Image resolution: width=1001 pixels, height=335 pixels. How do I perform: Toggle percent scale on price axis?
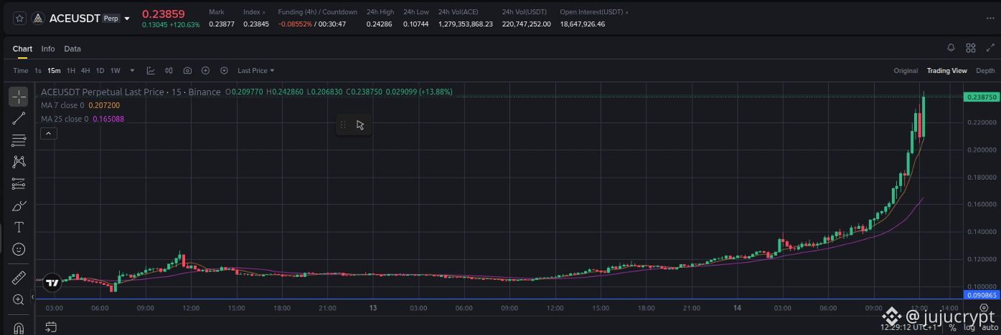coord(952,327)
